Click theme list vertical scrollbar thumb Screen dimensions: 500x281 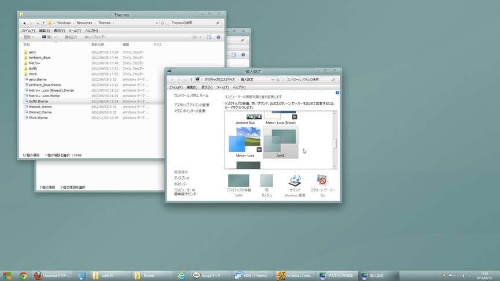335,144
